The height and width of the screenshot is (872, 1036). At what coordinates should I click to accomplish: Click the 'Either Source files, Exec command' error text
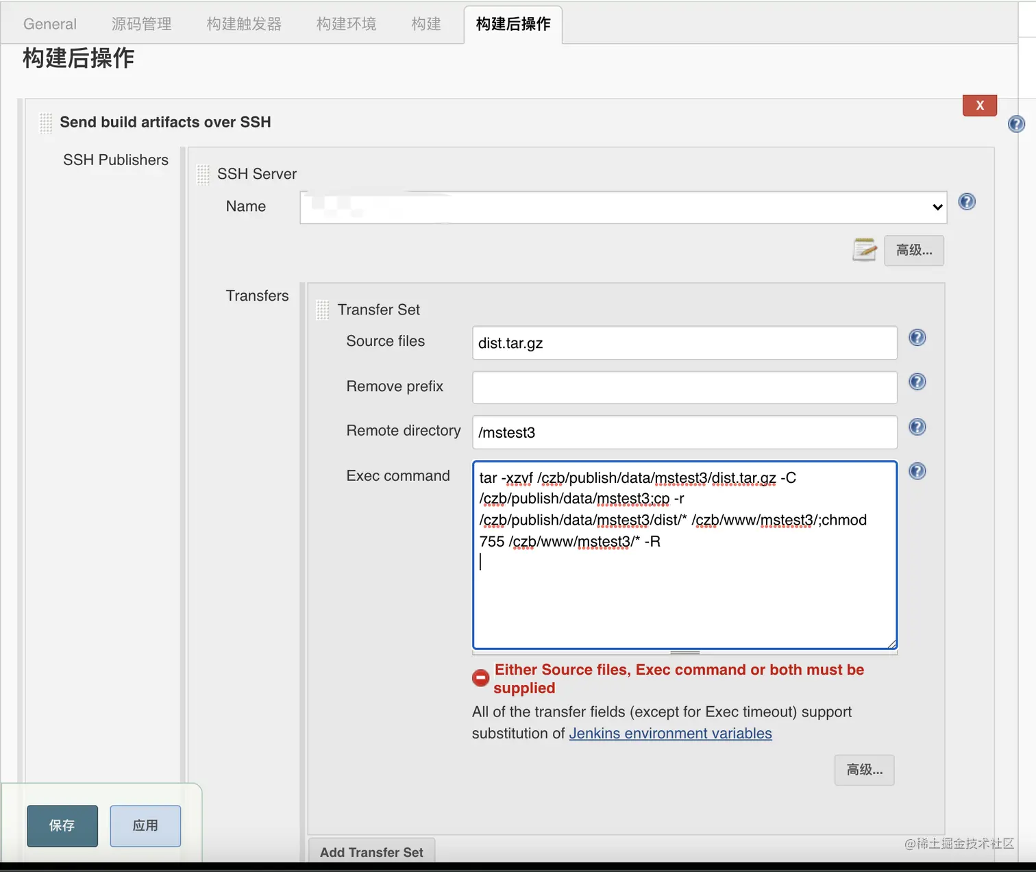pos(679,679)
